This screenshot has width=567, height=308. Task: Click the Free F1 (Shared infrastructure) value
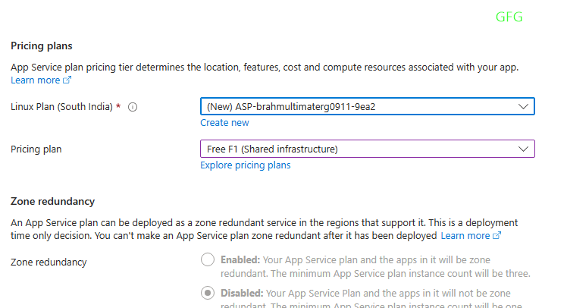272,149
